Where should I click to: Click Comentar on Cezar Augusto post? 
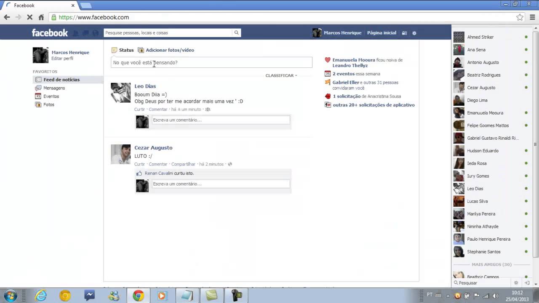tap(158, 164)
